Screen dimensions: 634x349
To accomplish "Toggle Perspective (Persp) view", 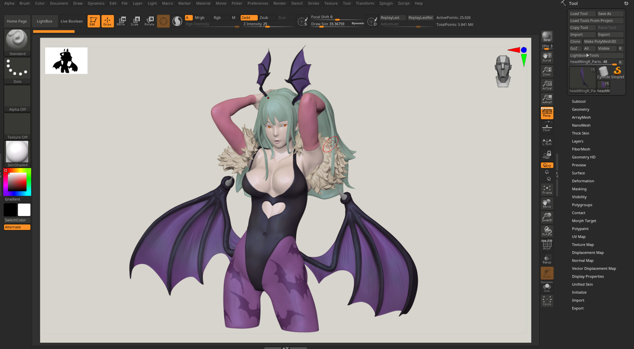I will pos(547,113).
